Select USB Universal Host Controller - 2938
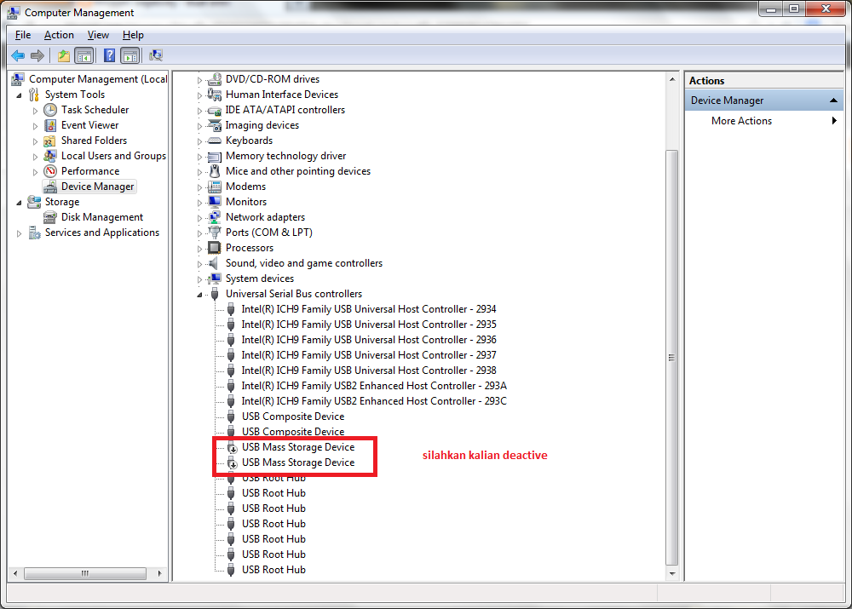This screenshot has height=609, width=852. 369,371
